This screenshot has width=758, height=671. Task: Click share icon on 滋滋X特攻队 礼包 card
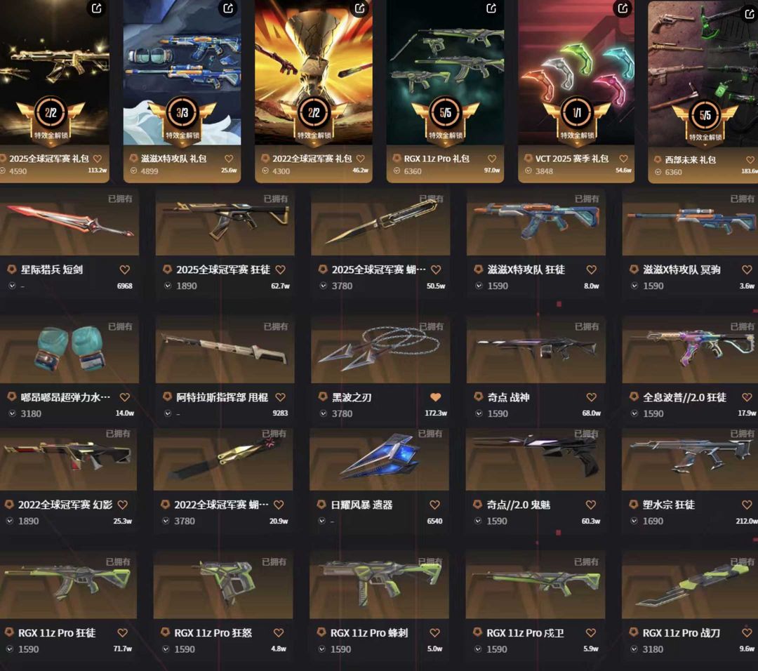(x=228, y=8)
